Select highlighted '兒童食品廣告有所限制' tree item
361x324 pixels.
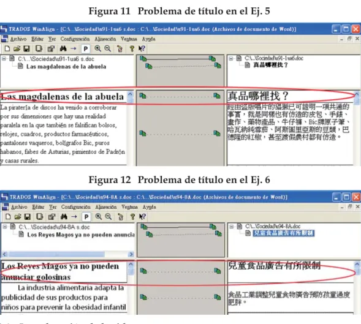pos(283,233)
